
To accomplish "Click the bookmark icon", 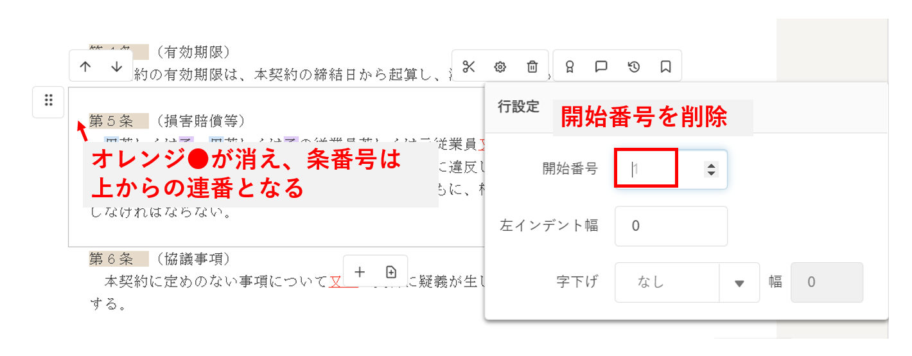I will pos(665,67).
